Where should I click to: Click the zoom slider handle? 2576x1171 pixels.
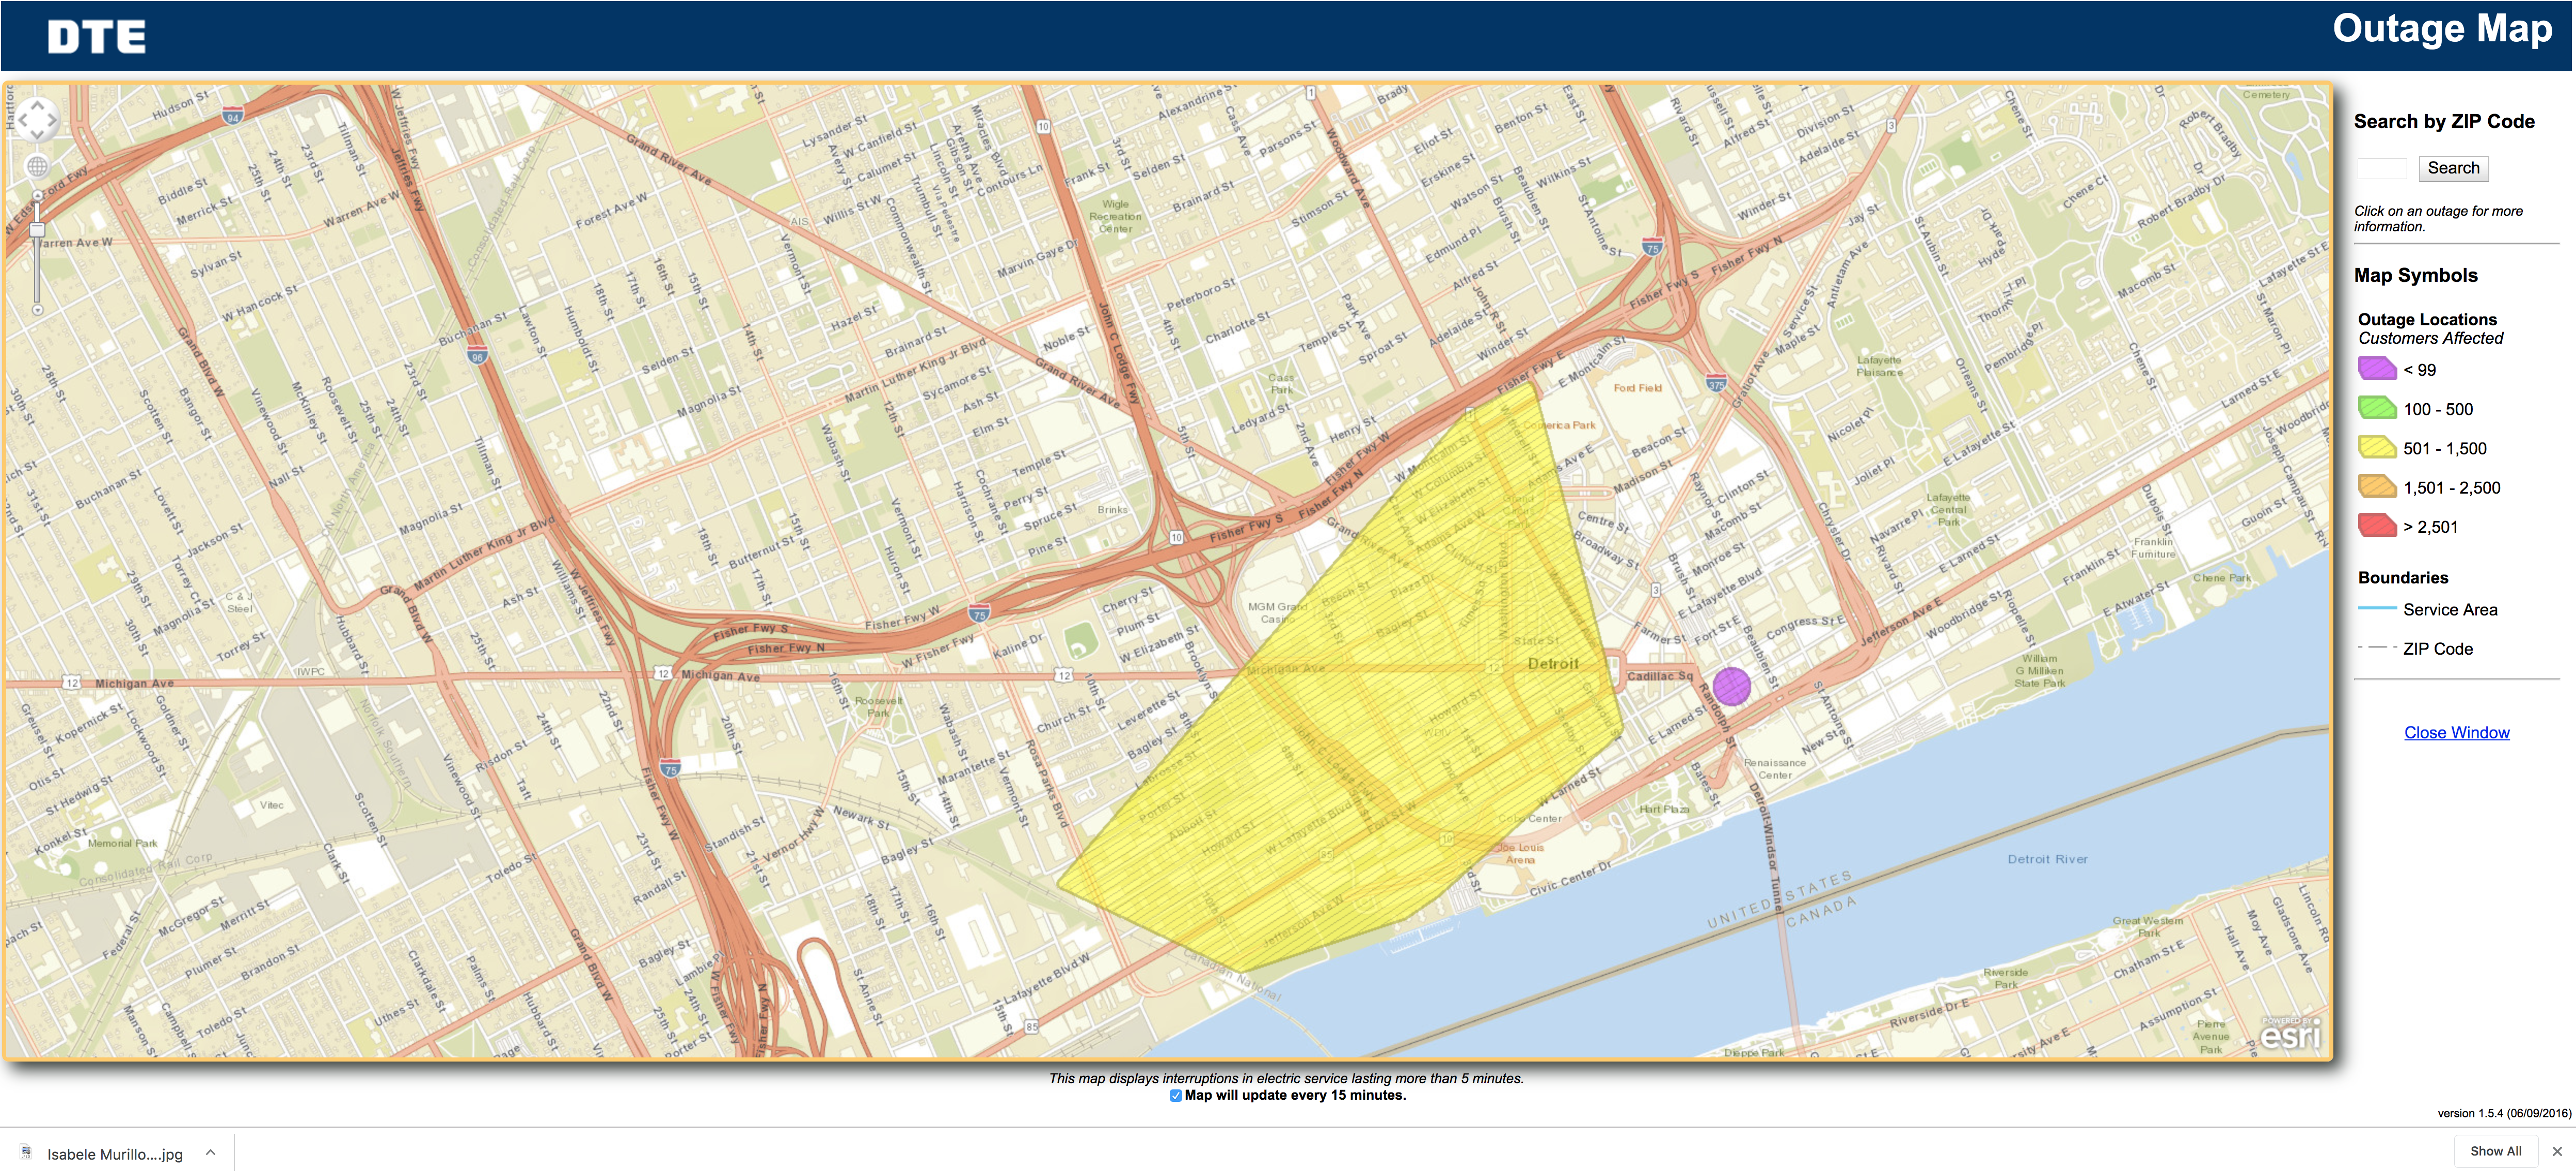[x=37, y=230]
